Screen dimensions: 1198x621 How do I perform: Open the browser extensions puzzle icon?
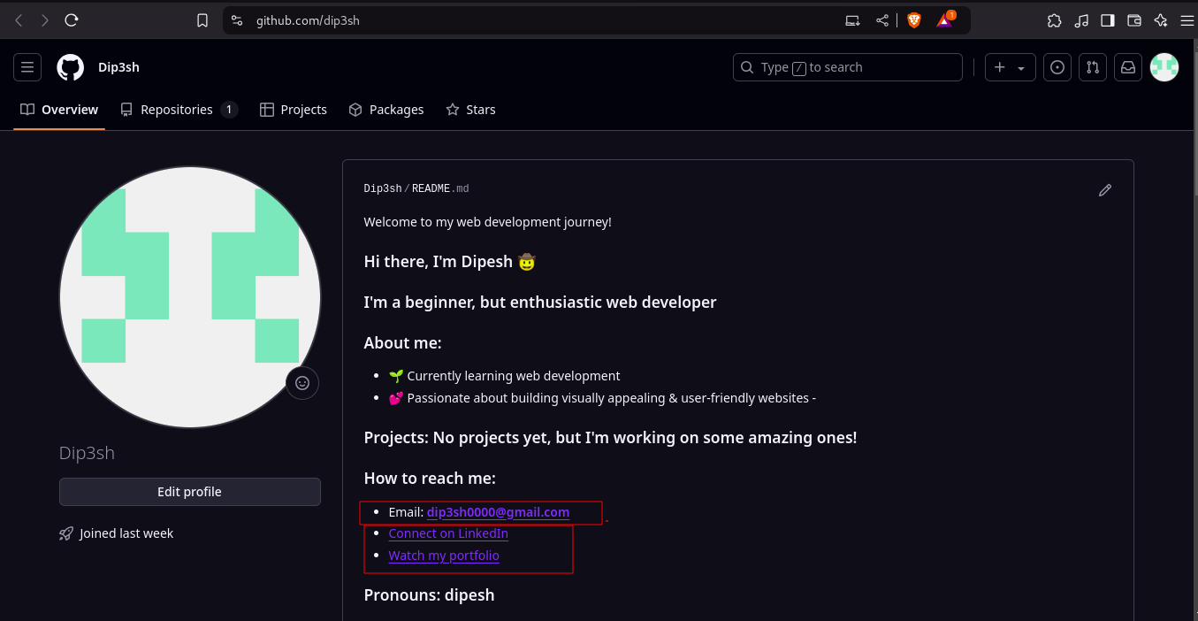[x=1054, y=19]
